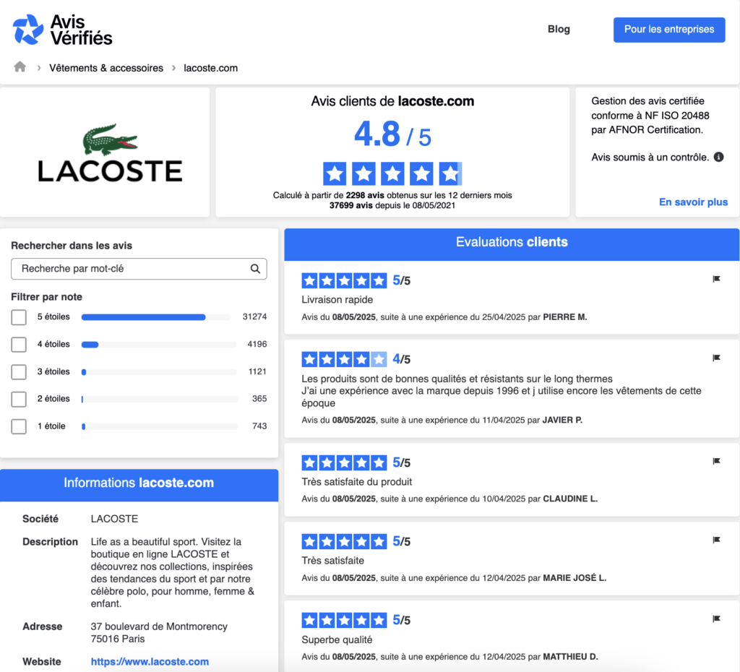Check the 5 étoiles filter
Viewport: 740px width, 672px height.
[19, 317]
